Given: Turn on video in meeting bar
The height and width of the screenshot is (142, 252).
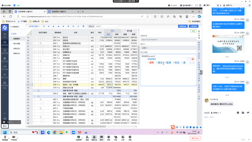Looking at the screenshot, I should [14, 138].
